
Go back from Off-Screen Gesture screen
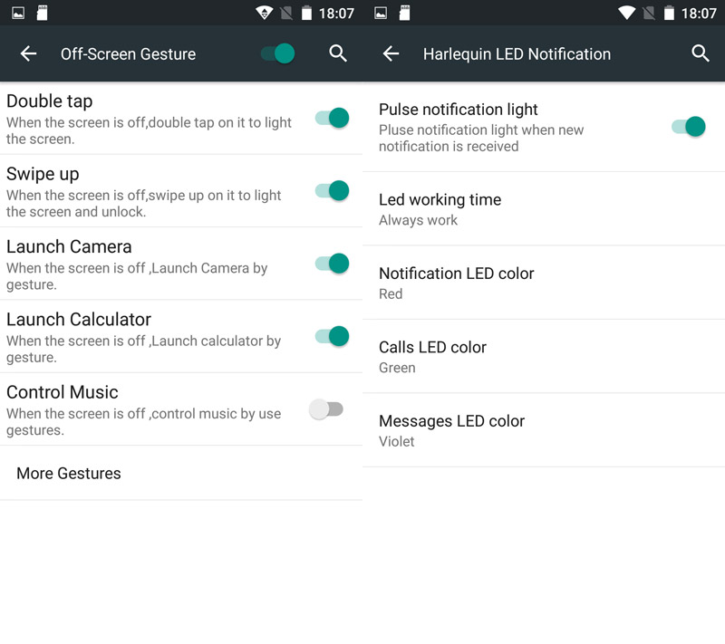(29, 54)
